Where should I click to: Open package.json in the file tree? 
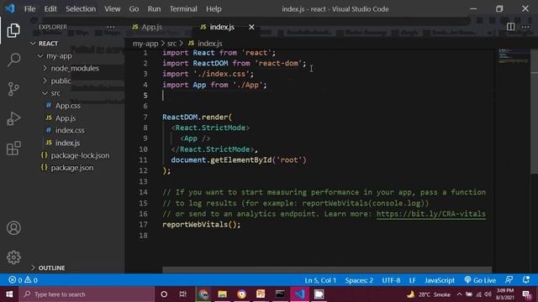pyautogui.click(x=71, y=168)
